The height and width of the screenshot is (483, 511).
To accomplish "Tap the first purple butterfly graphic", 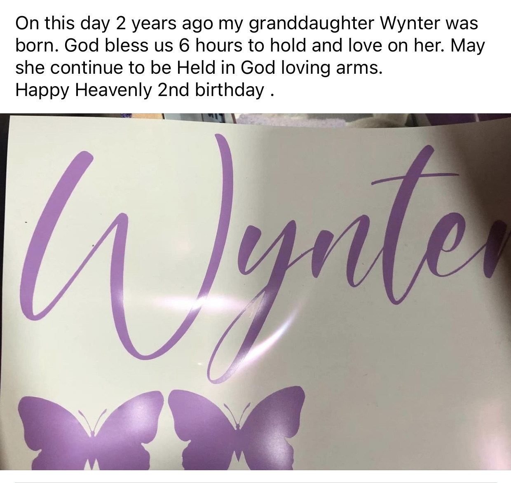I will [91, 429].
